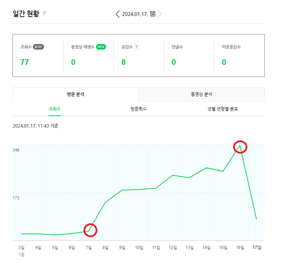This screenshot has width=282, height=268.
Task: Click the 7일 circled point on chart
Action: [88, 231]
